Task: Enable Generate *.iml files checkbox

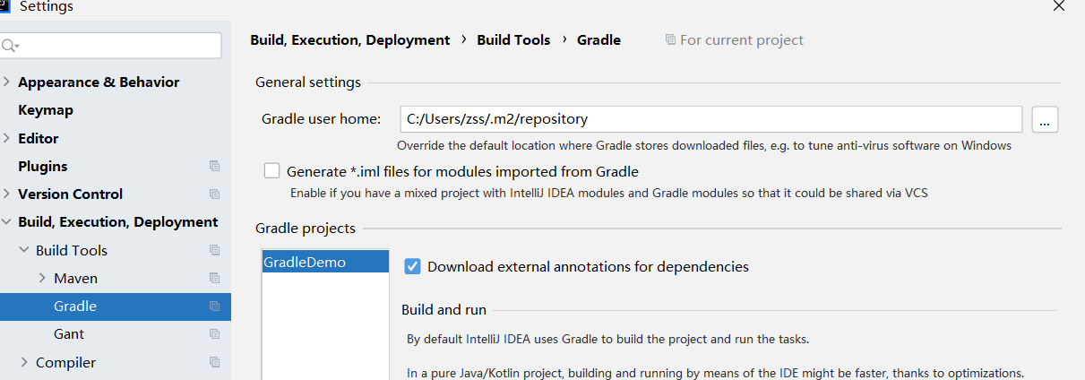Action: (x=272, y=170)
